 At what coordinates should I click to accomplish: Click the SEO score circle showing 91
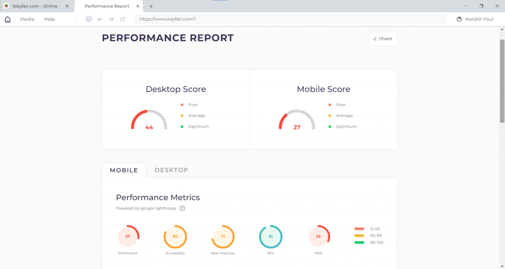pos(271,236)
